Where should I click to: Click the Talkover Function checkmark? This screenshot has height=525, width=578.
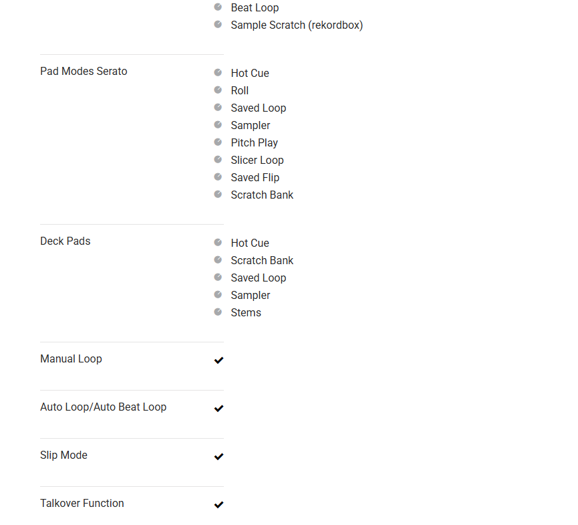pyautogui.click(x=219, y=505)
